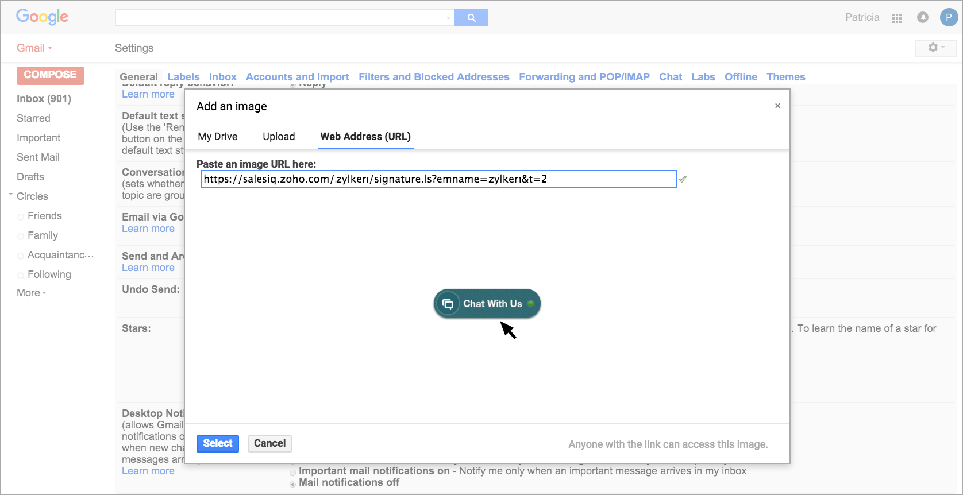Close the Add an image dialog
This screenshot has width=963, height=495.
[777, 106]
